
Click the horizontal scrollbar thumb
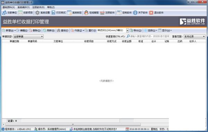73,125
